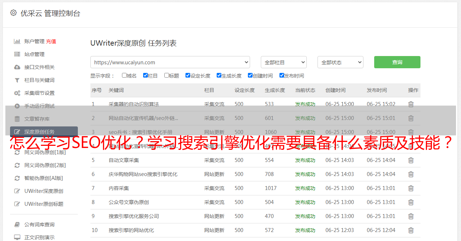Enable the 标题 display field checkbox
461x241 pixels.
coord(166,75)
